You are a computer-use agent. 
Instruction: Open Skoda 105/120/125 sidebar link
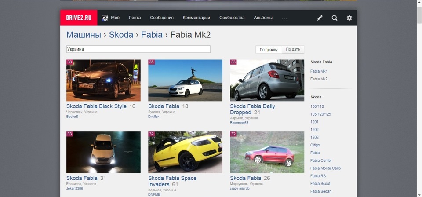click(x=320, y=114)
